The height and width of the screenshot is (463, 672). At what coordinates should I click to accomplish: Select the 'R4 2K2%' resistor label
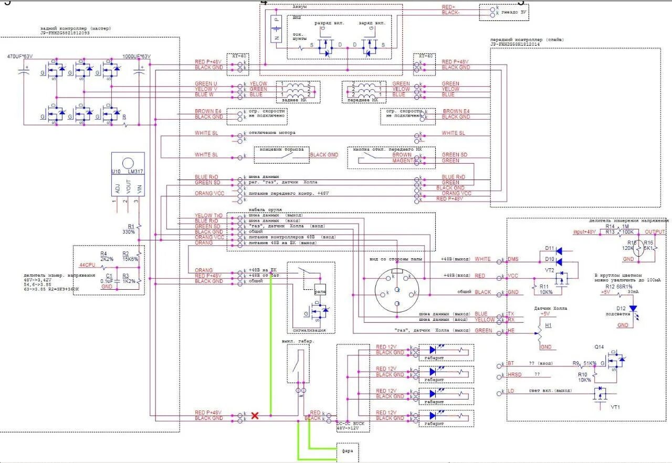(x=107, y=257)
